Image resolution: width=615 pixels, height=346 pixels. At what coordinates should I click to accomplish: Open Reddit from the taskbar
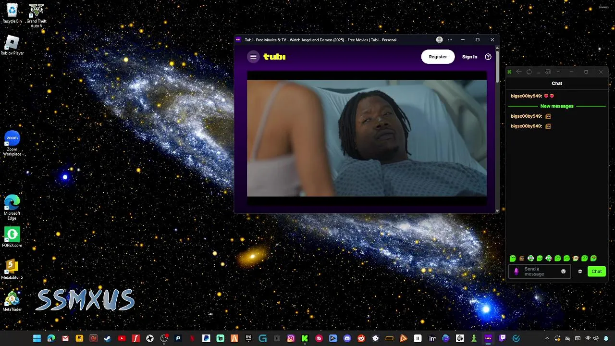tap(361, 338)
